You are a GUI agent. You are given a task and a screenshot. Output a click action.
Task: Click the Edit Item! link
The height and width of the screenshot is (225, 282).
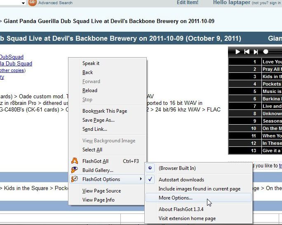pos(188,2)
